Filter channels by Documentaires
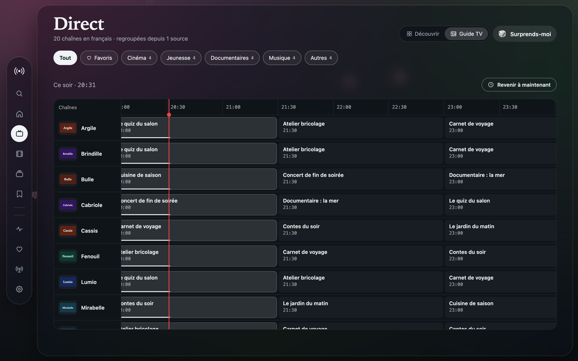This screenshot has height=361, width=578. [x=232, y=58]
